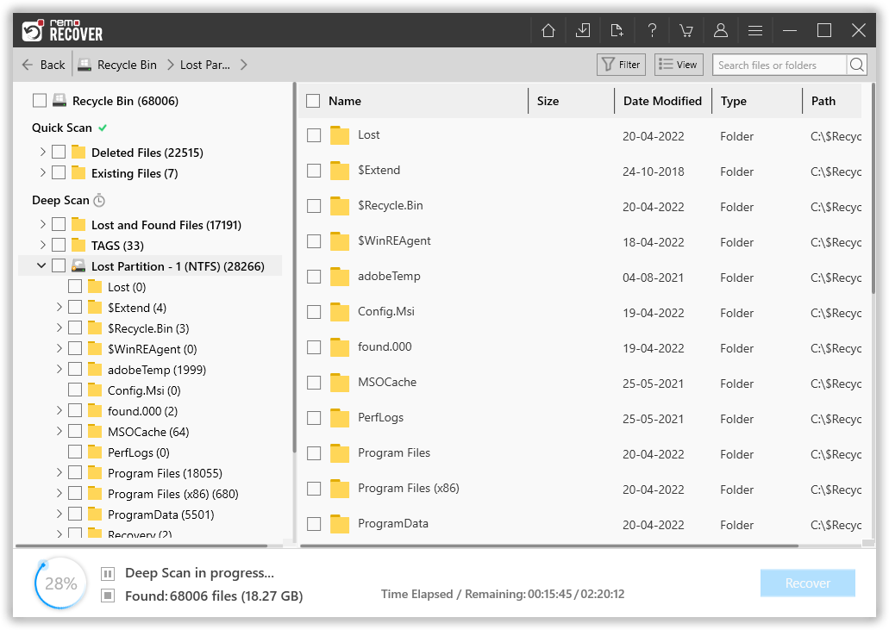The image size is (889, 630).
Task: Stop the deep scan
Action: click(x=108, y=596)
